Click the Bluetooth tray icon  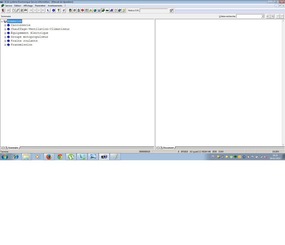tap(244, 157)
